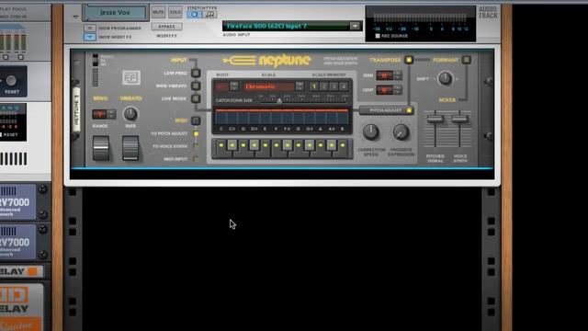This screenshot has width=588, height=331.
Task: Select scale memory slot 2
Action: [x=323, y=86]
